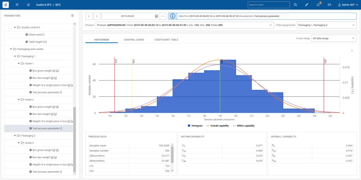
Task: Open Filter equipments dropdown
Action: [x=327, y=25]
